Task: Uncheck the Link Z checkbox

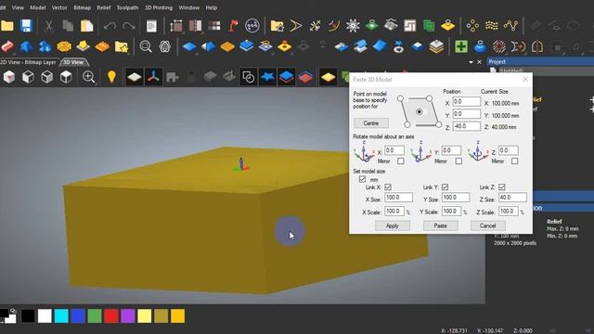Action: coord(501,187)
